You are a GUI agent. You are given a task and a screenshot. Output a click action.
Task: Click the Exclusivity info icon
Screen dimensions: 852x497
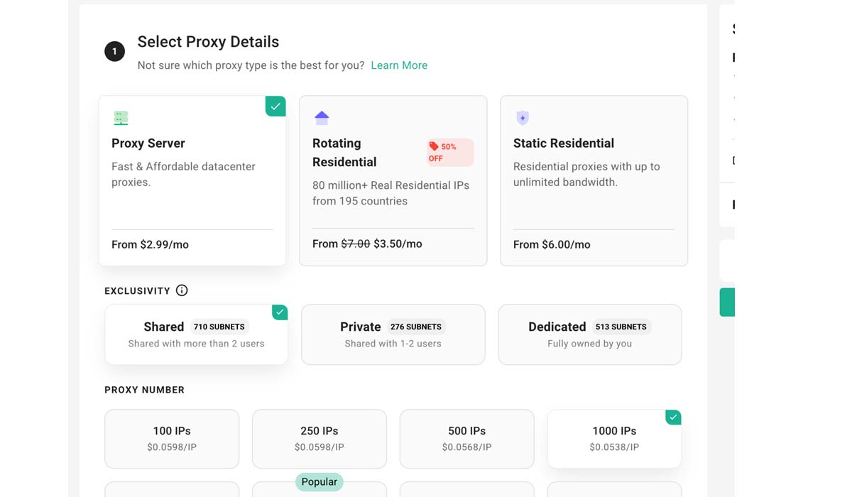[x=182, y=290]
